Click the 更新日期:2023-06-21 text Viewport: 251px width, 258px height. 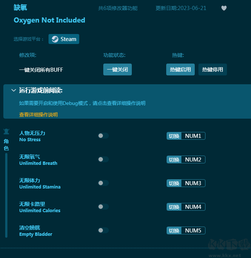(181, 8)
